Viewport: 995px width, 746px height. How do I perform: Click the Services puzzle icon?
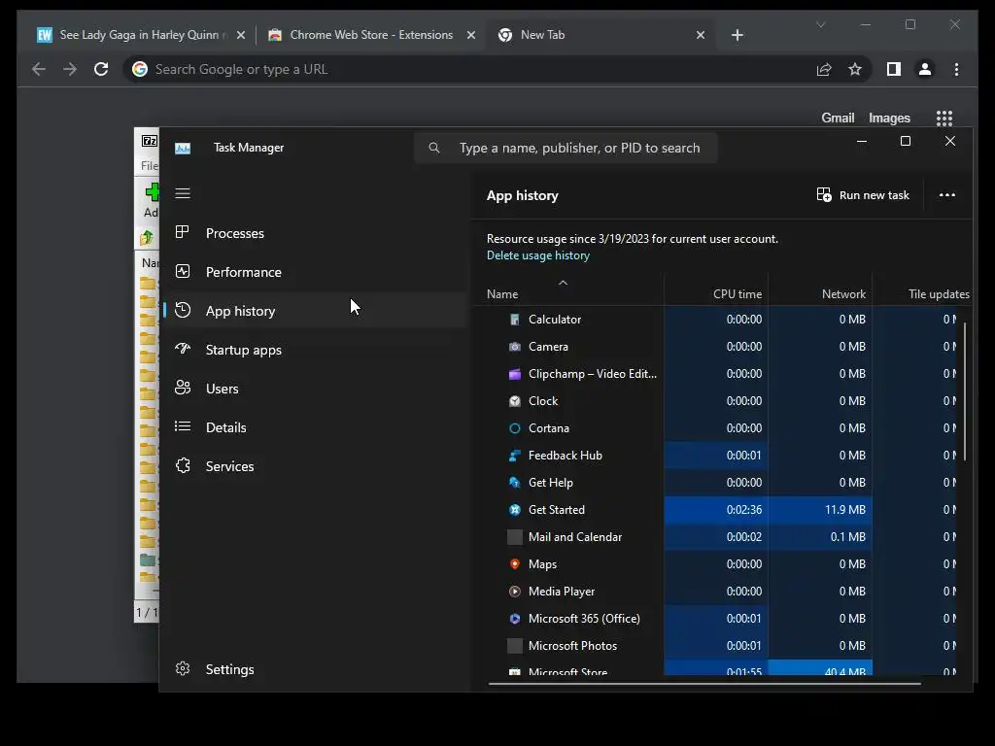pyautogui.click(x=183, y=465)
